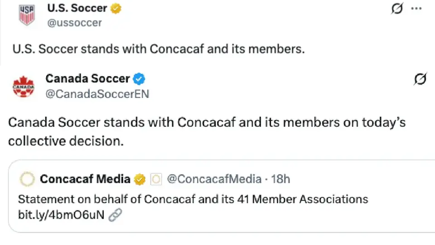Open the Concacaf Media display name
Screen dimensions: 435x245
tap(85, 179)
